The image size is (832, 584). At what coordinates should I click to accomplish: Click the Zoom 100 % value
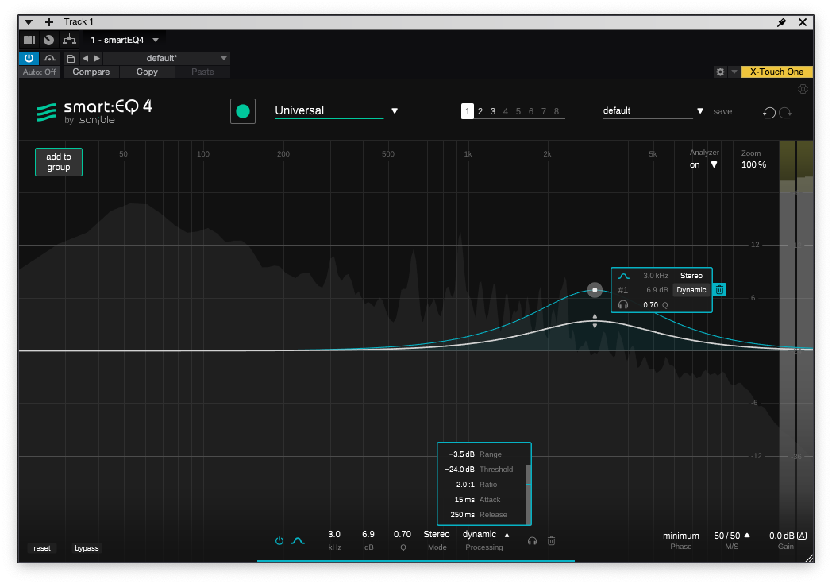(x=753, y=164)
